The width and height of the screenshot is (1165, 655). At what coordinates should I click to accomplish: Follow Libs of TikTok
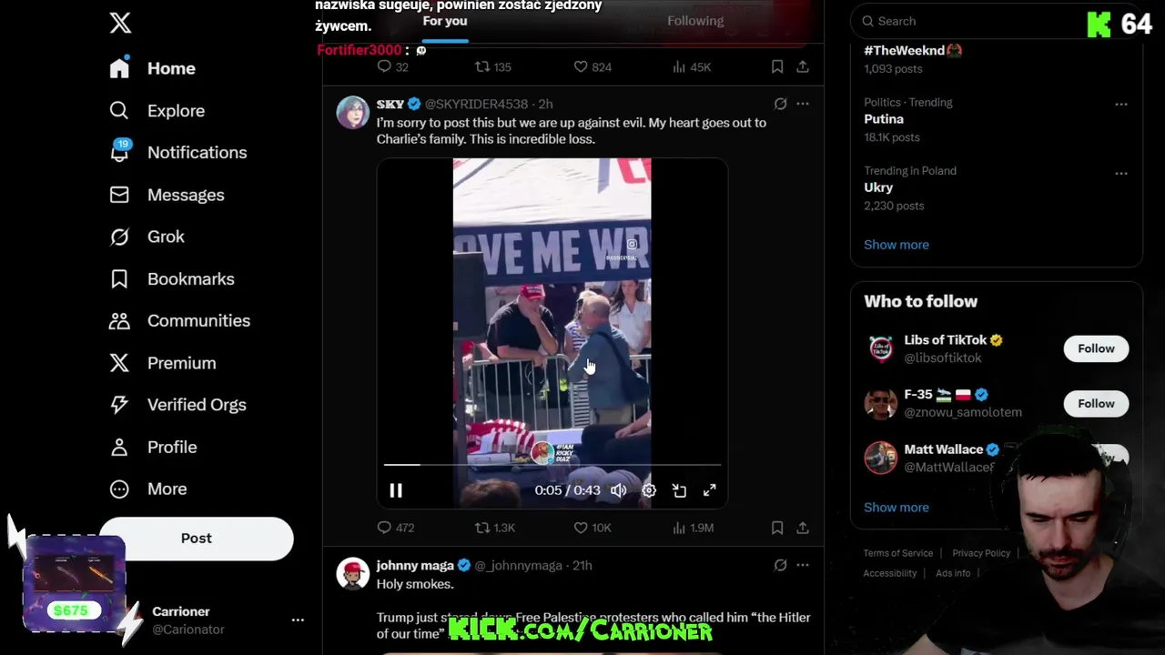[x=1096, y=348]
